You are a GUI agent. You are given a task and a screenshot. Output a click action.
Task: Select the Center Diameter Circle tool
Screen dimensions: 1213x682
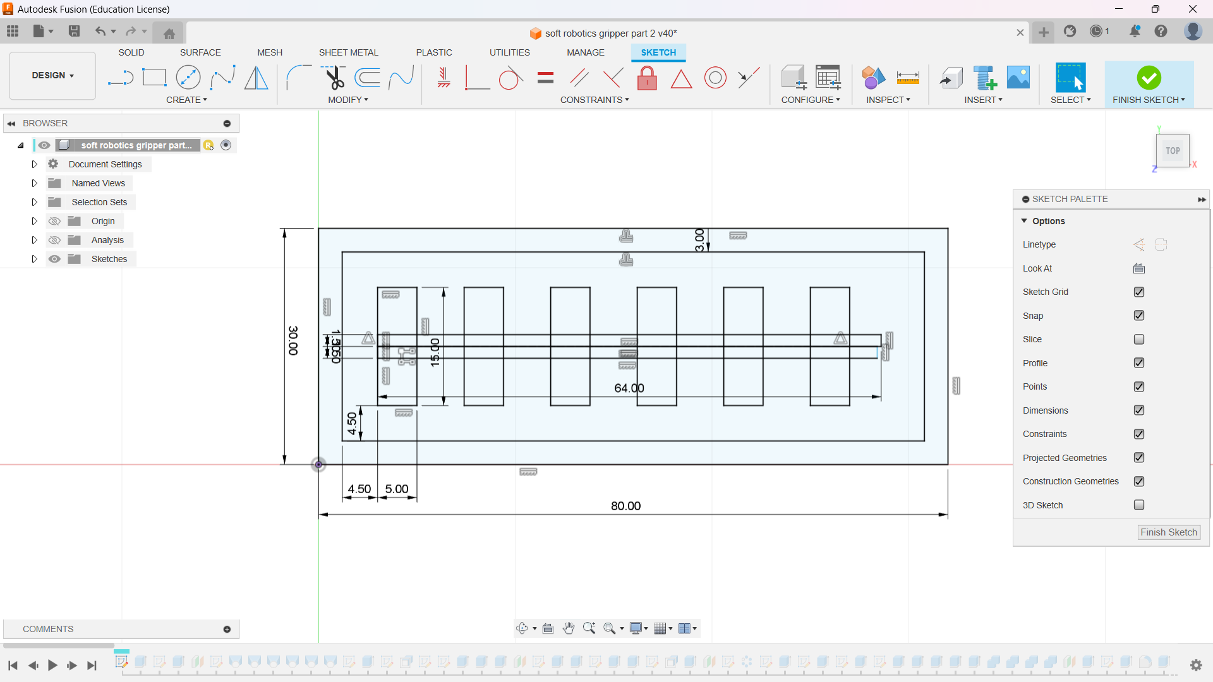(x=188, y=78)
